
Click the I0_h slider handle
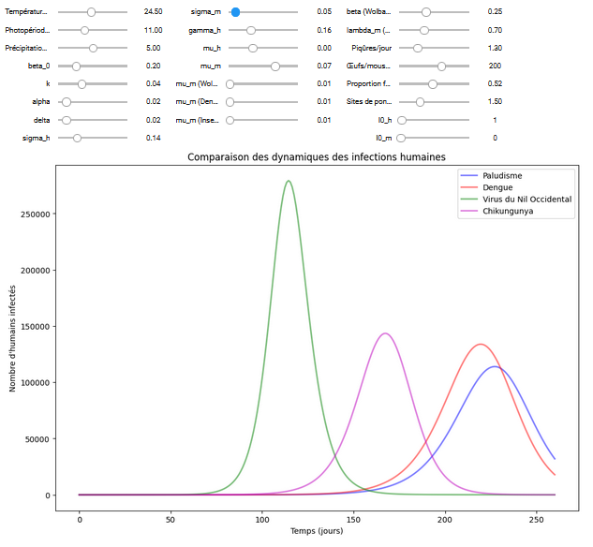click(402, 120)
